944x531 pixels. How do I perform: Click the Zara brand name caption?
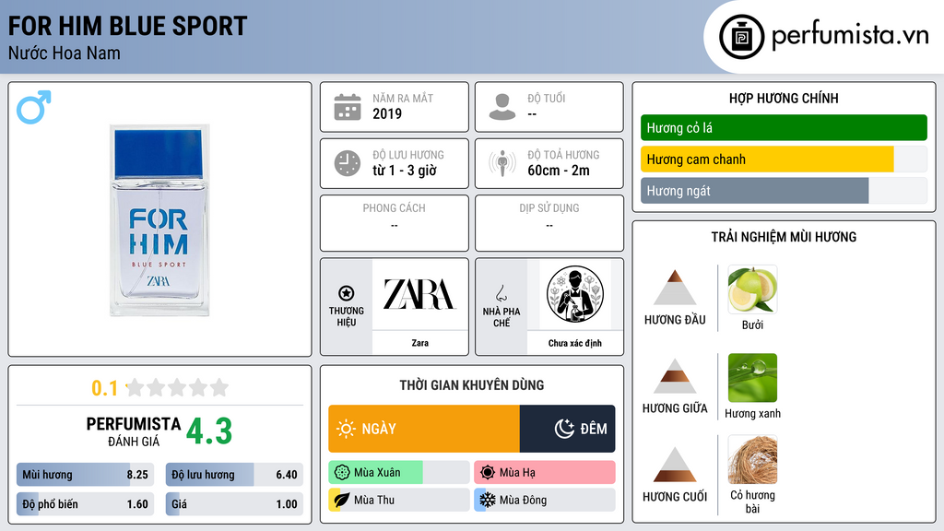[x=419, y=343]
